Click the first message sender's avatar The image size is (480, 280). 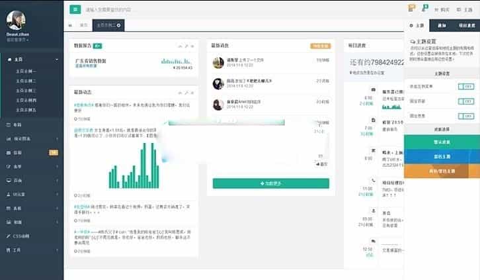tap(218, 63)
